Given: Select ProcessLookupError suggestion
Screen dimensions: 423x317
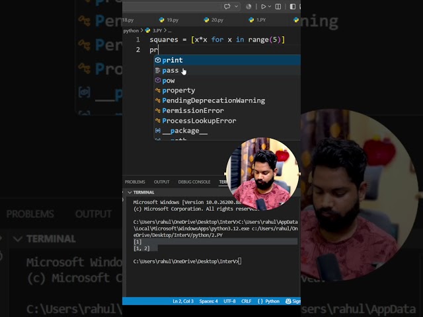Looking at the screenshot, I should [x=227, y=120].
